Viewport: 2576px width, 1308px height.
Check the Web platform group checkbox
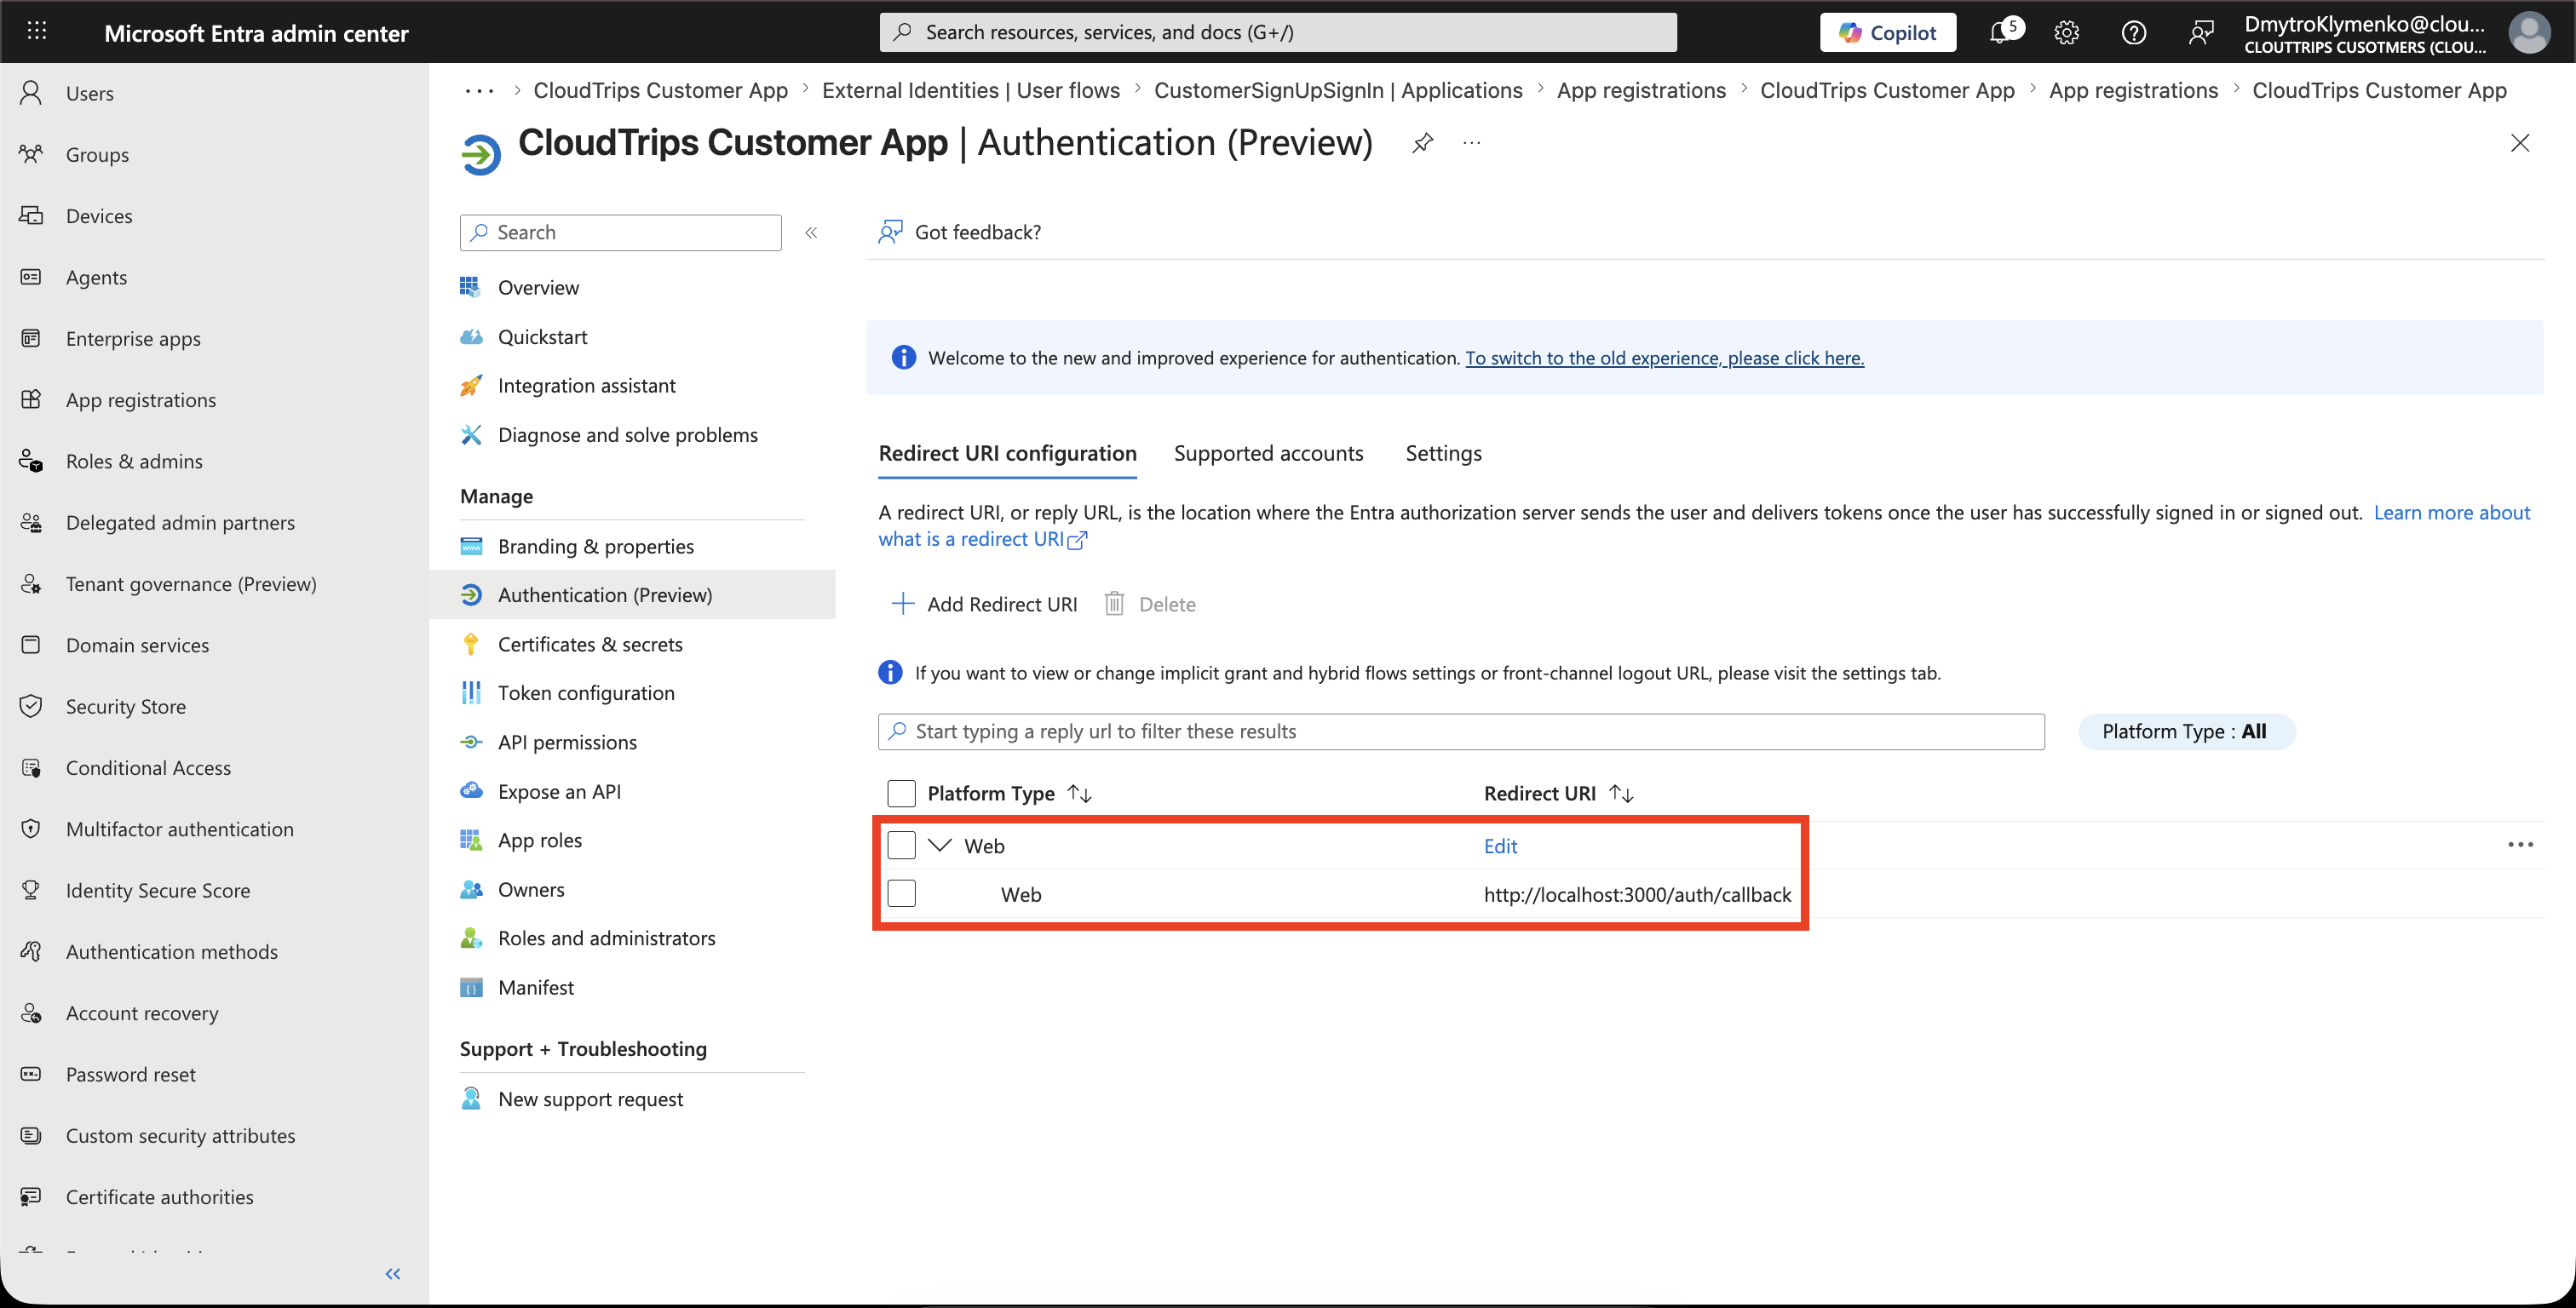(901, 845)
